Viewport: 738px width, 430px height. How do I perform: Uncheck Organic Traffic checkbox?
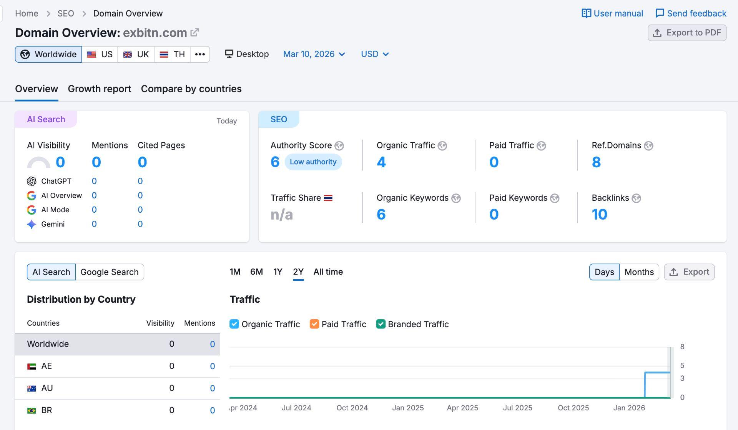coord(234,324)
